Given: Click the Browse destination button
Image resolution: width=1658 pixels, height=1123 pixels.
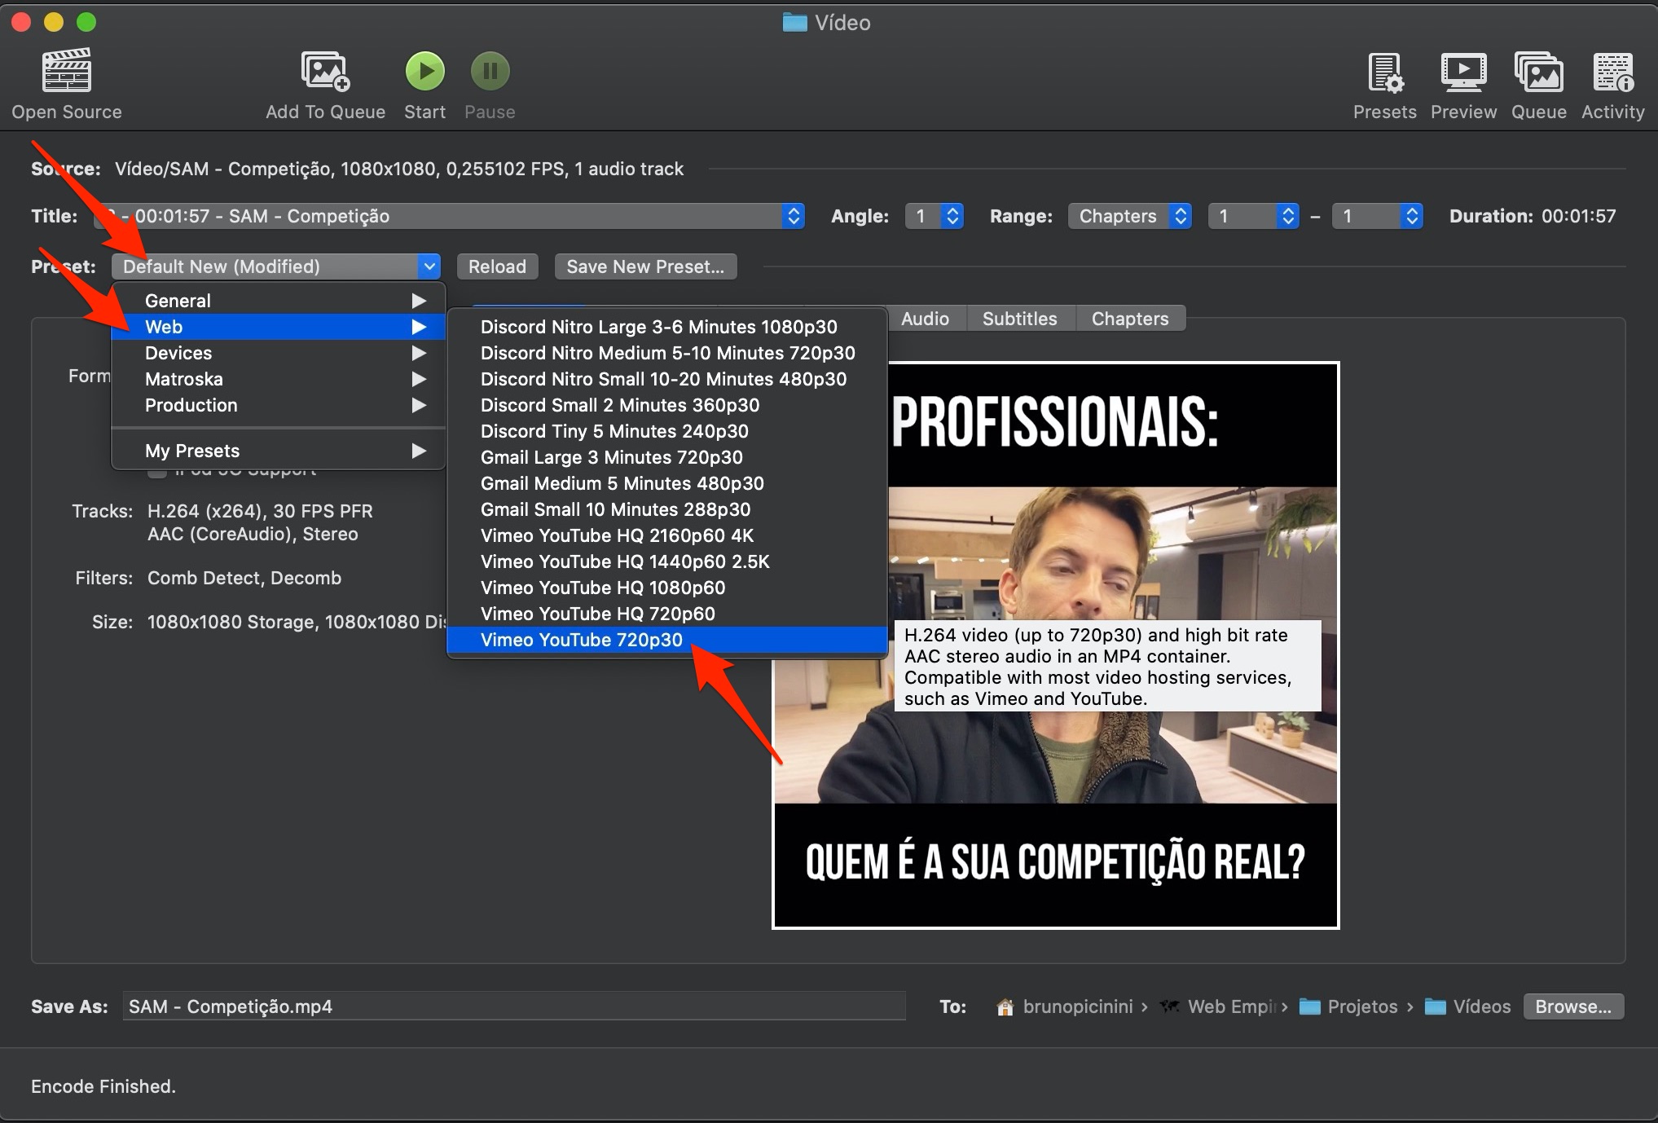Looking at the screenshot, I should point(1572,1006).
